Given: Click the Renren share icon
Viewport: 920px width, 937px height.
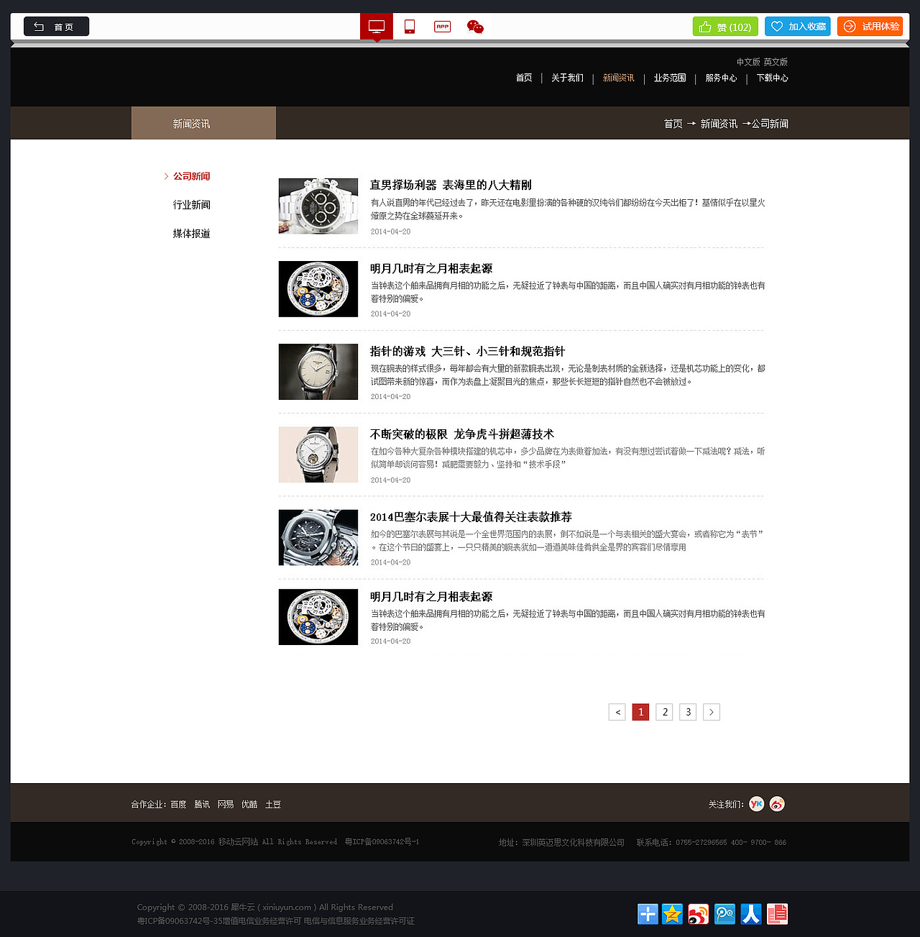Looking at the screenshot, I should [x=751, y=914].
